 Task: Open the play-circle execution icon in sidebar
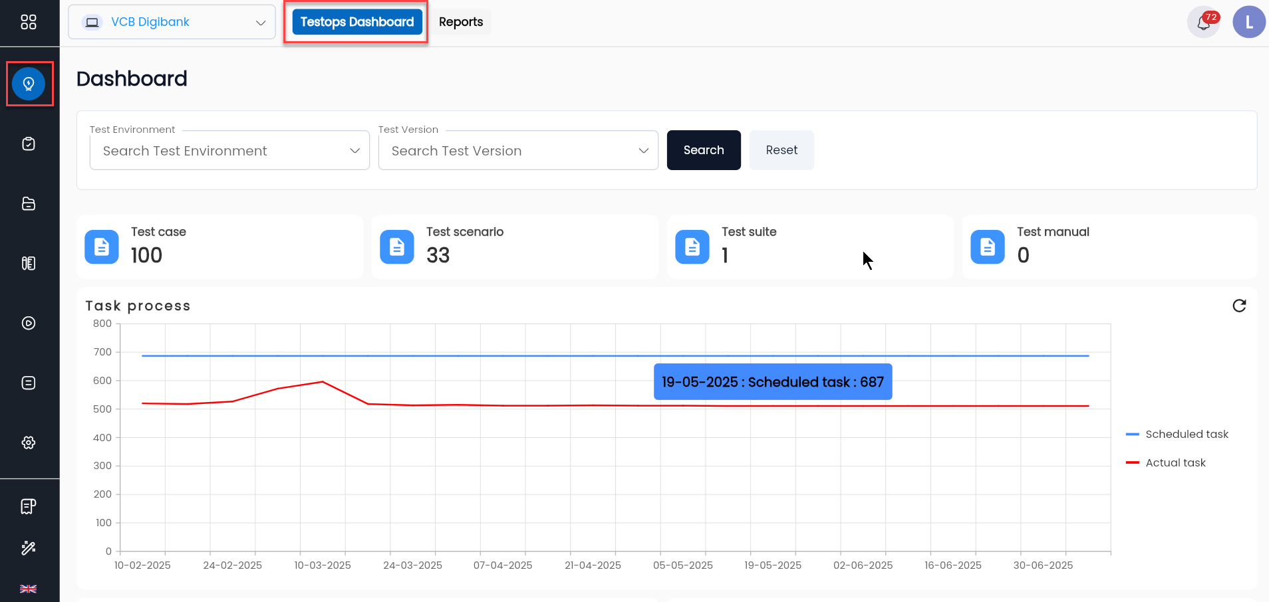29,323
